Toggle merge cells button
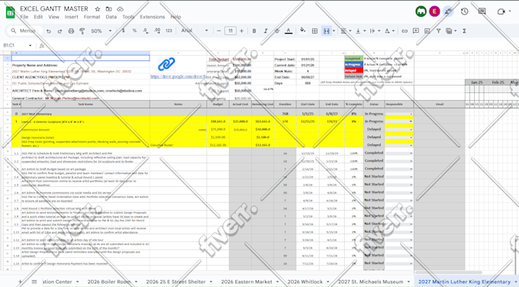This screenshot has width=519, height=287. [327, 31]
